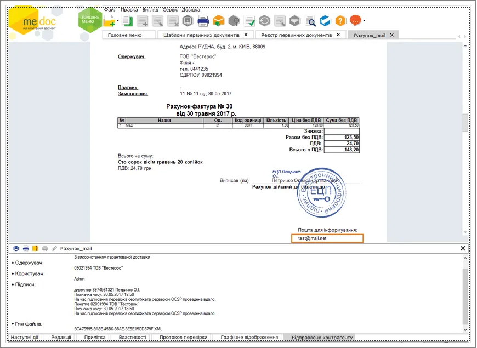The image size is (477, 348).
Task: Click the blue cube icon in toolbar
Action: click(325, 21)
